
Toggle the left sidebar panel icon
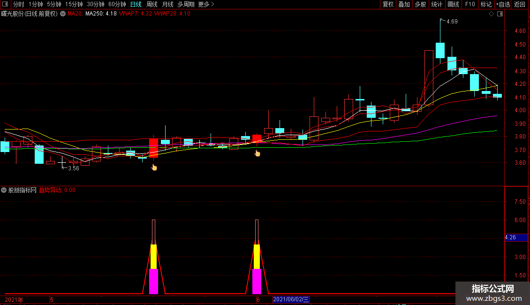tap(5, 4)
